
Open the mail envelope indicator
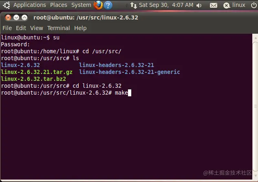(214, 5)
